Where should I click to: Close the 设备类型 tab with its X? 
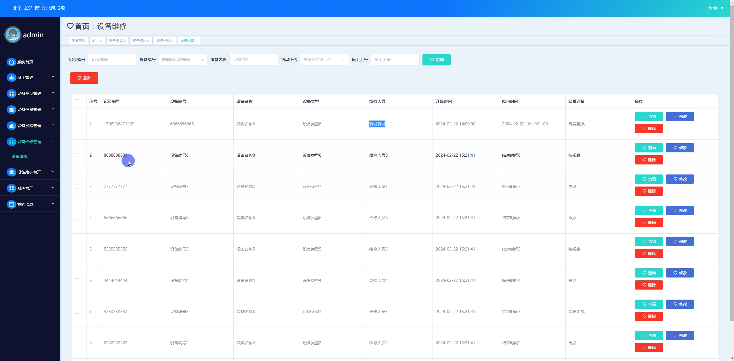click(x=124, y=41)
